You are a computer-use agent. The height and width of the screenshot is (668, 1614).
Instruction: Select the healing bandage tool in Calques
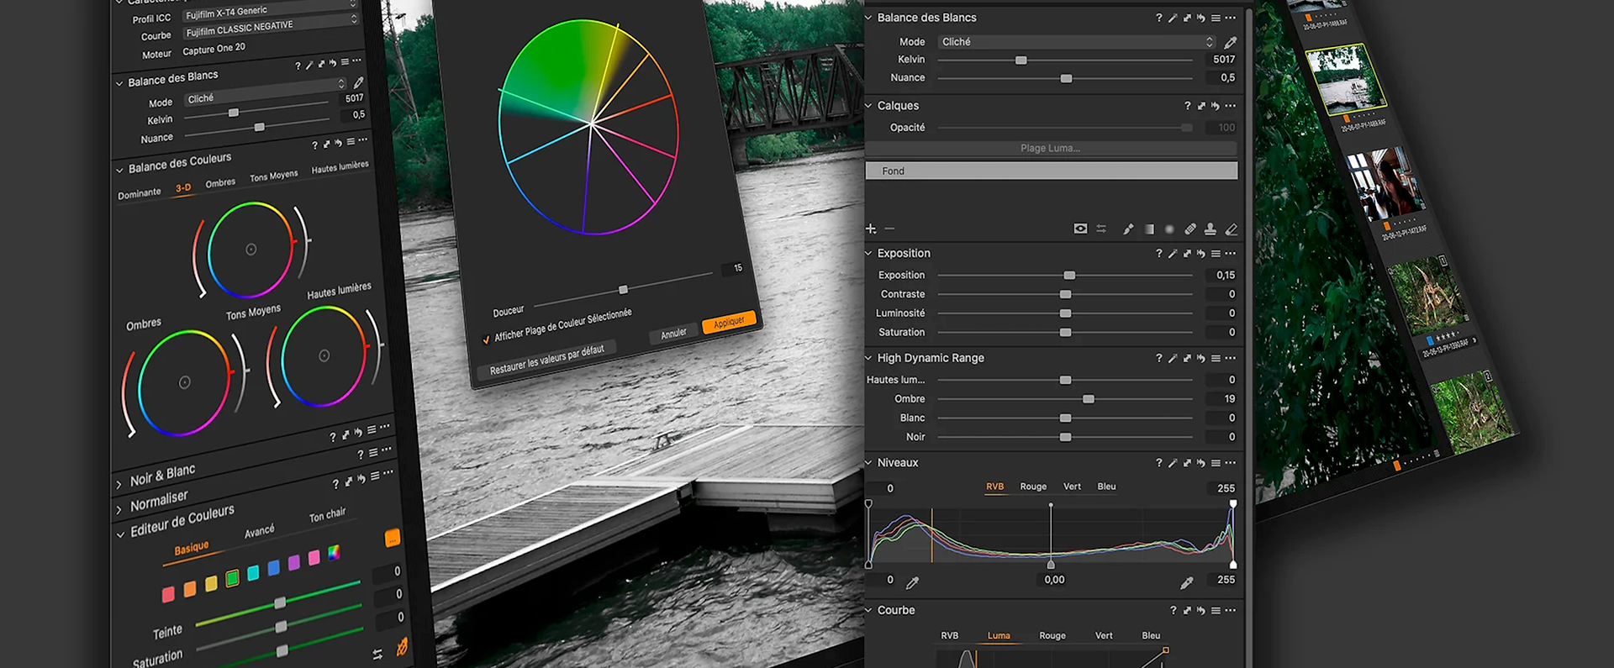click(1190, 229)
